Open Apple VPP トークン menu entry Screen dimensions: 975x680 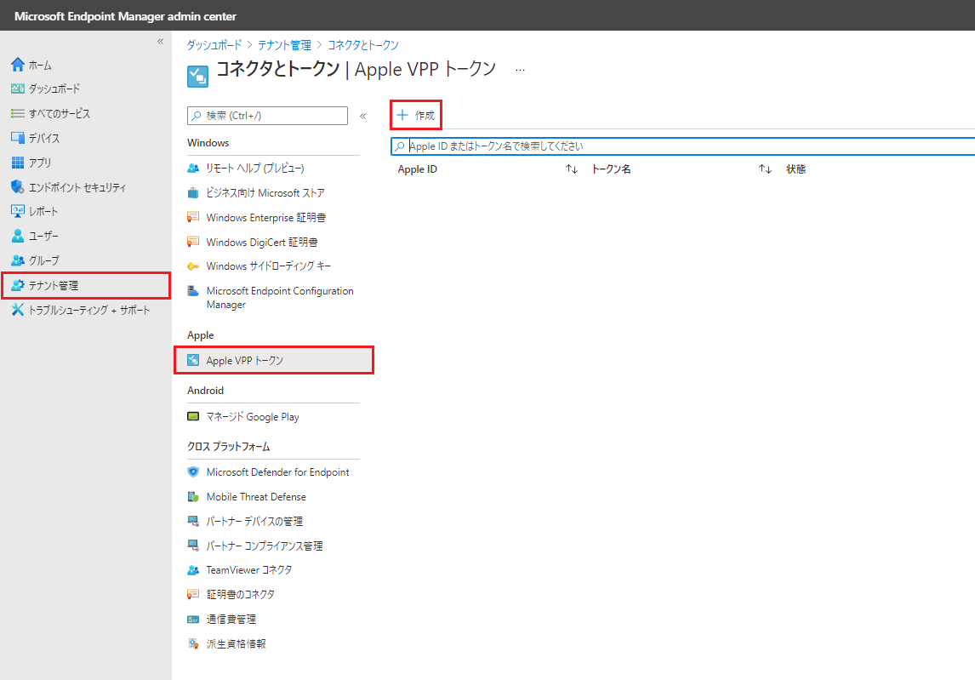click(274, 360)
